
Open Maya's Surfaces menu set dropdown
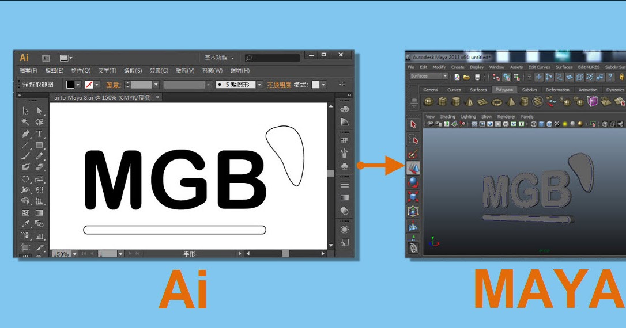(x=428, y=76)
